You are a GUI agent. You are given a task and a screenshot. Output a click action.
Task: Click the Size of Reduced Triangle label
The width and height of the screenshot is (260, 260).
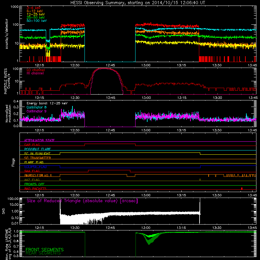[82, 201]
